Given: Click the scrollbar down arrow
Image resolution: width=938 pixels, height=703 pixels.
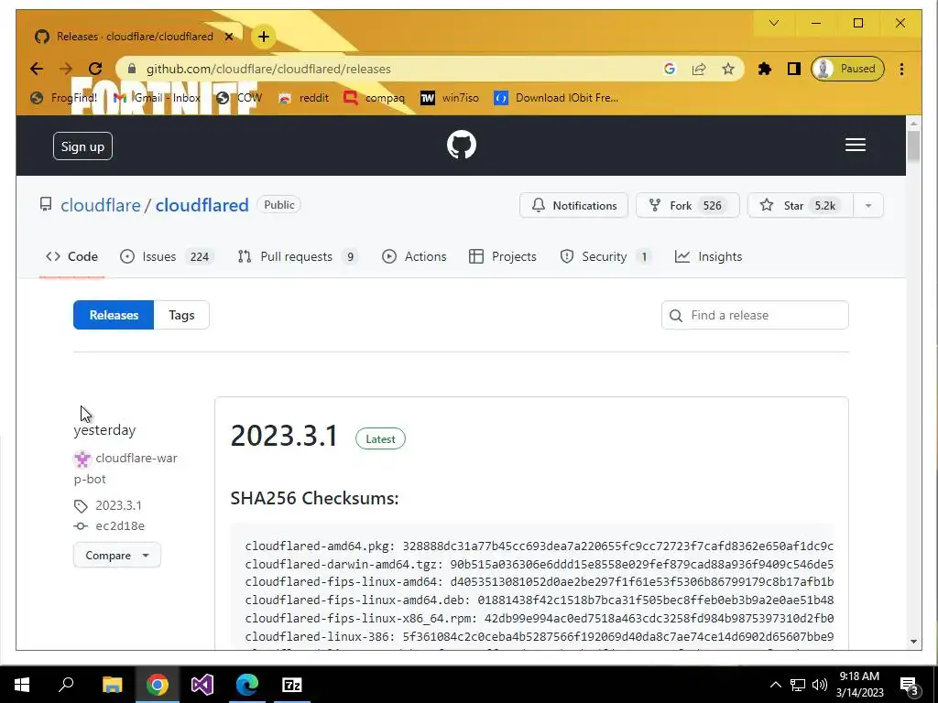Looking at the screenshot, I should pyautogui.click(x=913, y=642).
